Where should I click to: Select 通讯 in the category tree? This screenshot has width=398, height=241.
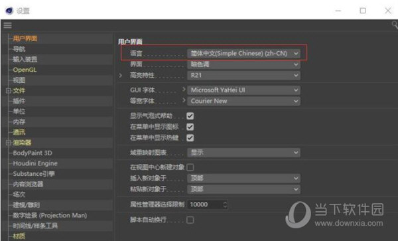pyautogui.click(x=19, y=132)
